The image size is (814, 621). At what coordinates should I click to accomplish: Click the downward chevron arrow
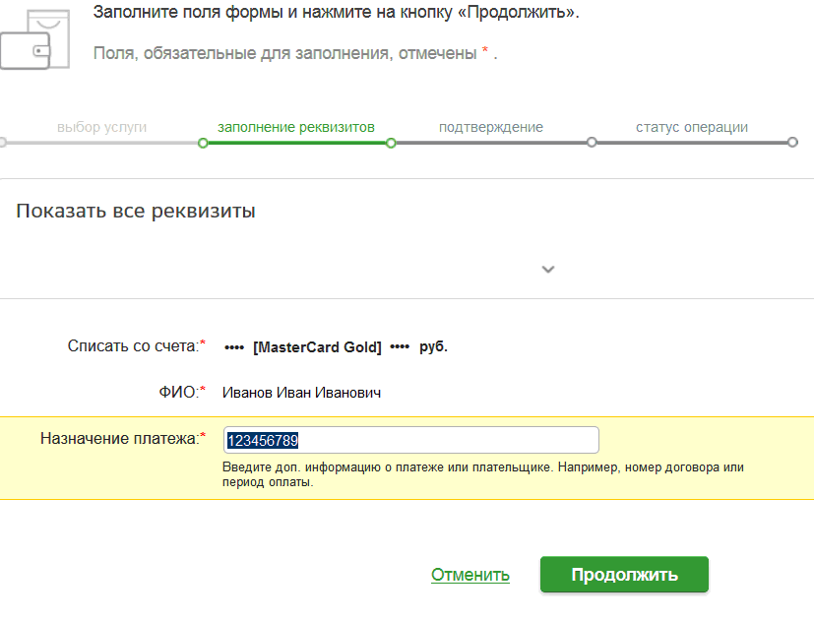(x=548, y=269)
